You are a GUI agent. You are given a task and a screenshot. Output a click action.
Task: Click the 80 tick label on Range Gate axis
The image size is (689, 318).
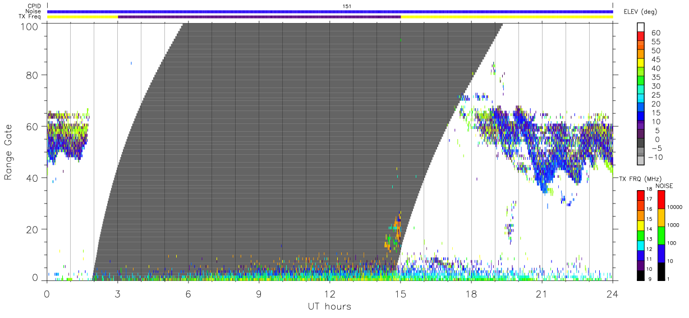[x=33, y=76]
